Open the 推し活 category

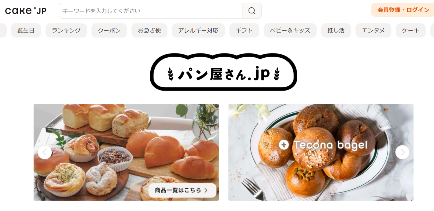(336, 31)
